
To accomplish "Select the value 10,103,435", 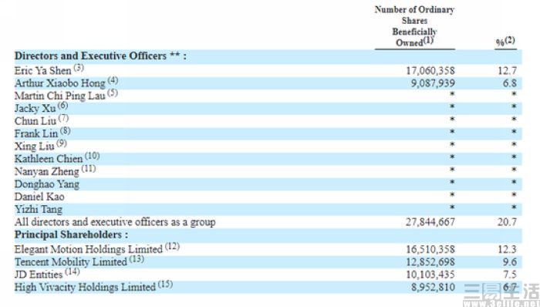I will click(430, 275).
